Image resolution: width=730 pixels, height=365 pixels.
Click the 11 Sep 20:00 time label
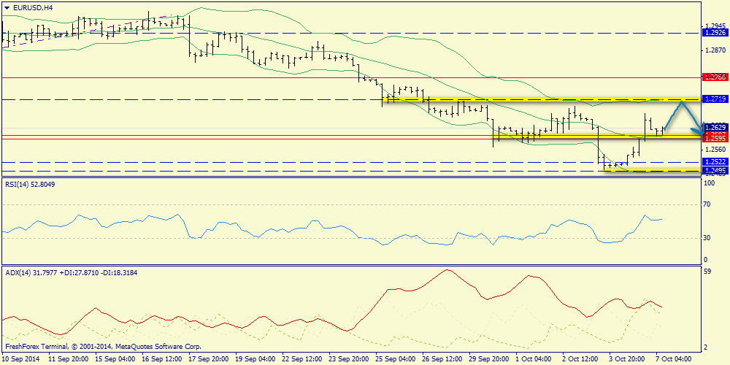tap(67, 359)
